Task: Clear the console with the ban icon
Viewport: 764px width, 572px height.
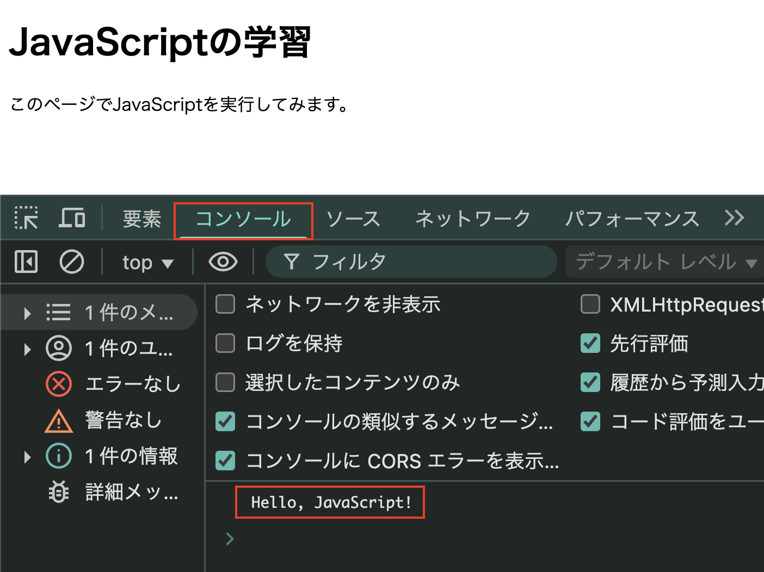Action: point(71,262)
